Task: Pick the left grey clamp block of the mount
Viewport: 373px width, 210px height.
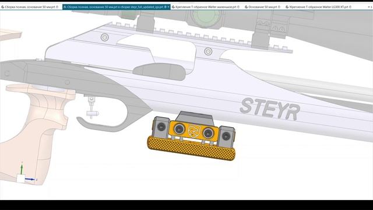Action: click(x=161, y=127)
